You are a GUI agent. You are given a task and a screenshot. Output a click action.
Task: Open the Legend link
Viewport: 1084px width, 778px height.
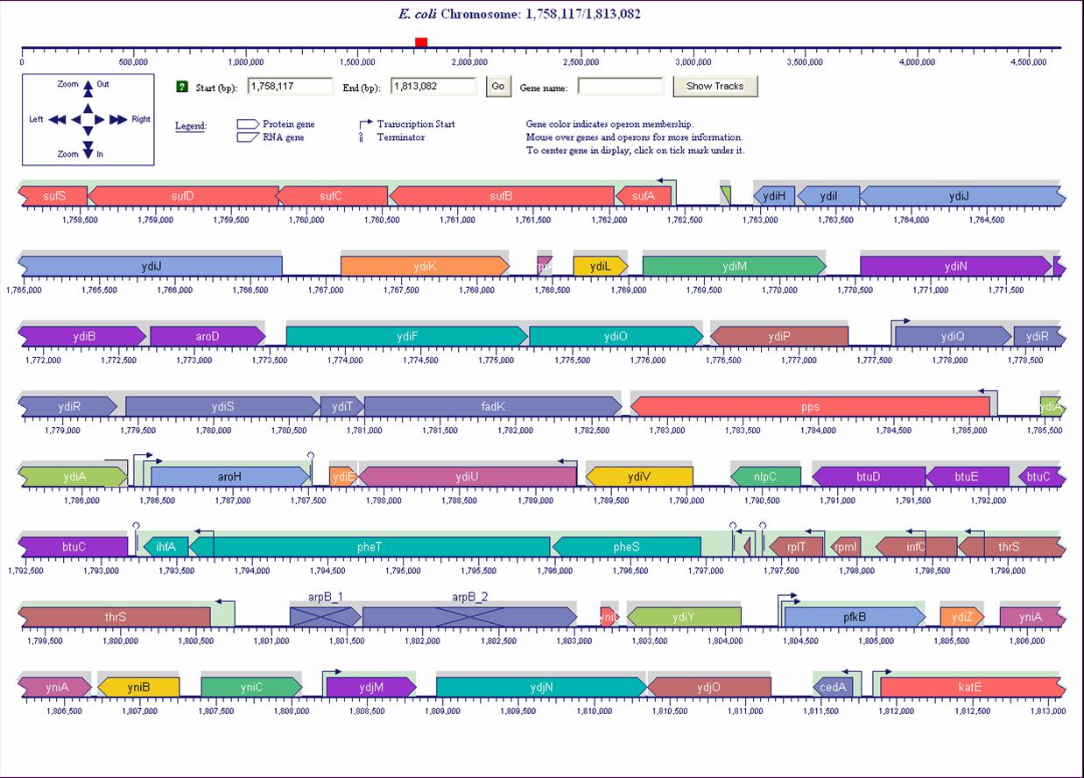coord(191,126)
